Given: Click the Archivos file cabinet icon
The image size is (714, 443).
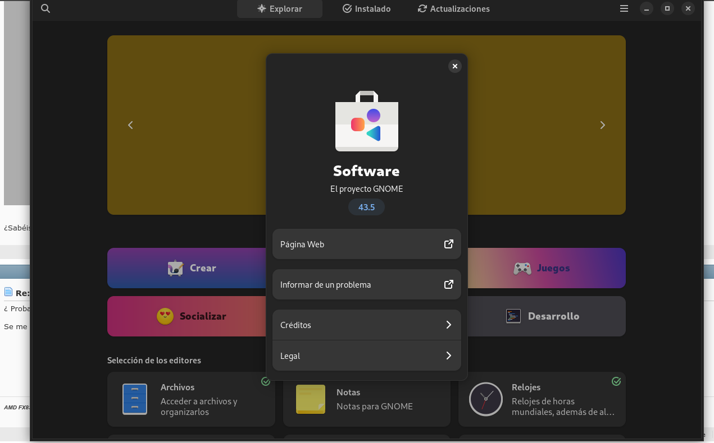Looking at the screenshot, I should point(135,399).
